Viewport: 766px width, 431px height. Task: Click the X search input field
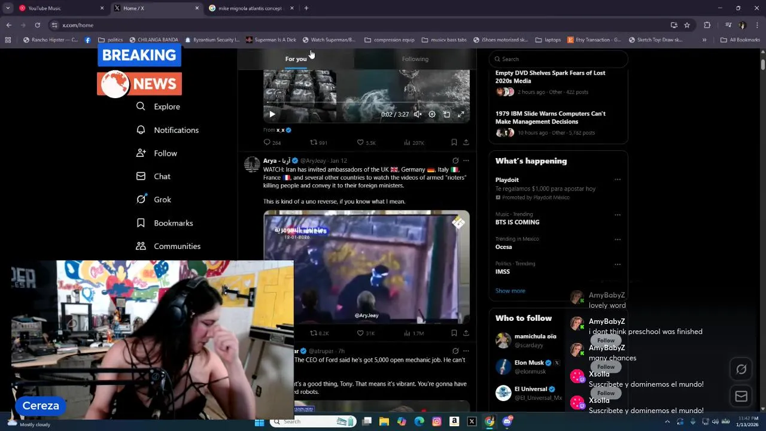tap(558, 59)
